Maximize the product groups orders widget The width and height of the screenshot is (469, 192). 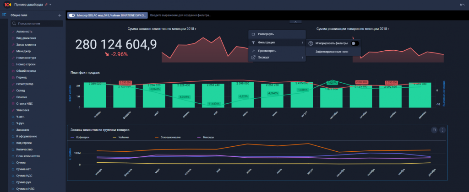point(434,130)
